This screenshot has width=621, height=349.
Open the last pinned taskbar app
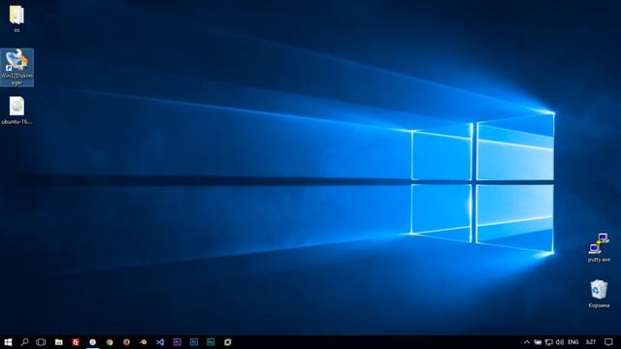(x=228, y=342)
